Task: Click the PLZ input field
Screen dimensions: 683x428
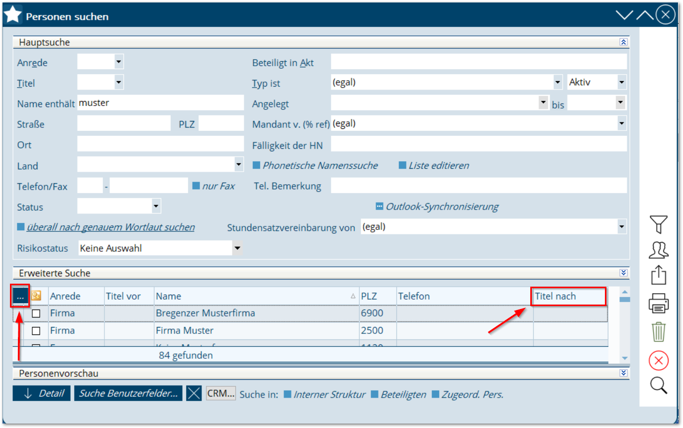Action: coord(221,124)
